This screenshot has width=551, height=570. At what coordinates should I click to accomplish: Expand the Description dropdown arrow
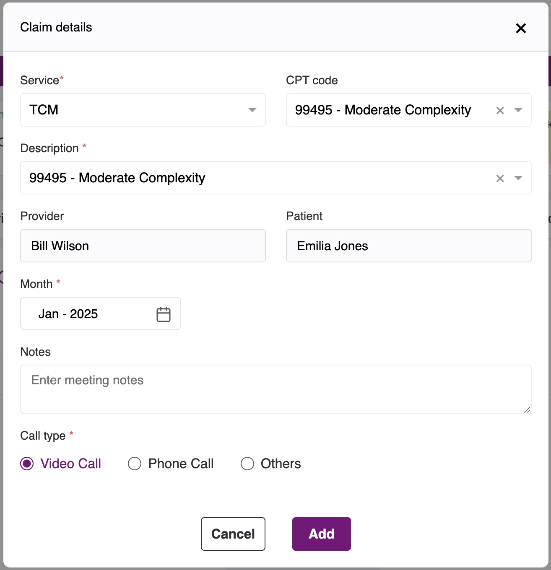518,178
